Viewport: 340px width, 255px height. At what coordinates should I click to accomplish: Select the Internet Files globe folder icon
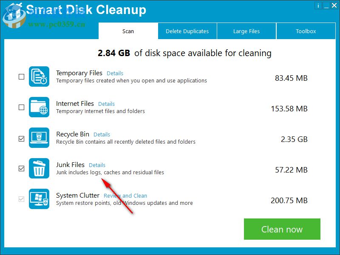pyautogui.click(x=39, y=107)
